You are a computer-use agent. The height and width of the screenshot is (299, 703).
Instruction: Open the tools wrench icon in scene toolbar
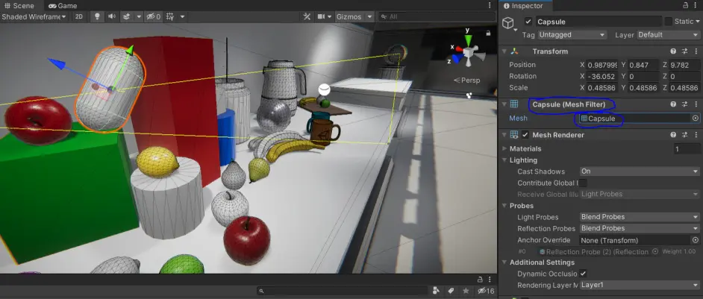pos(307,16)
